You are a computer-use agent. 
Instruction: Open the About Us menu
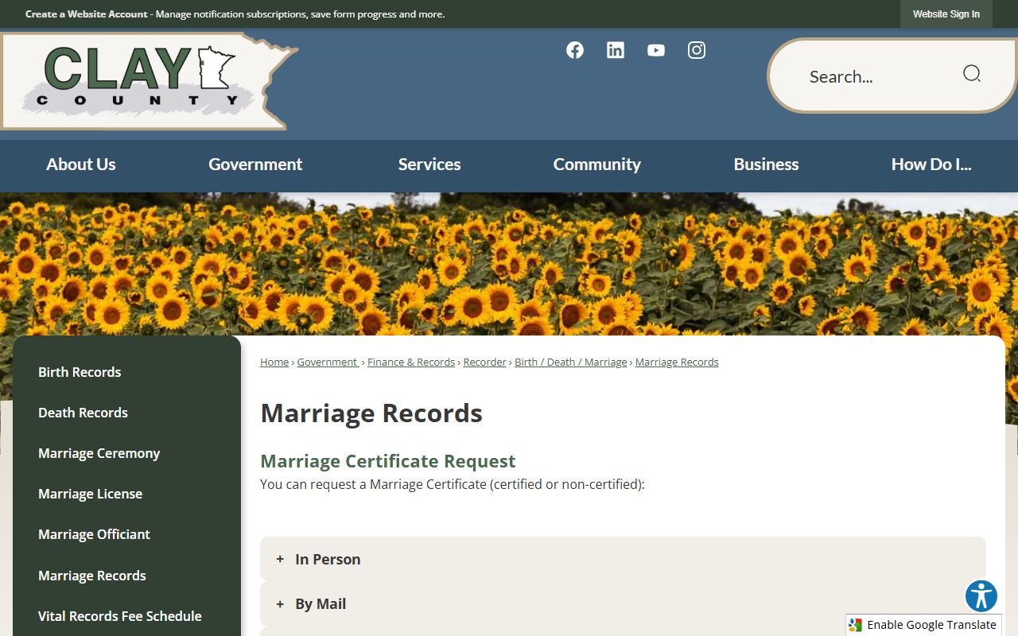[x=81, y=165]
